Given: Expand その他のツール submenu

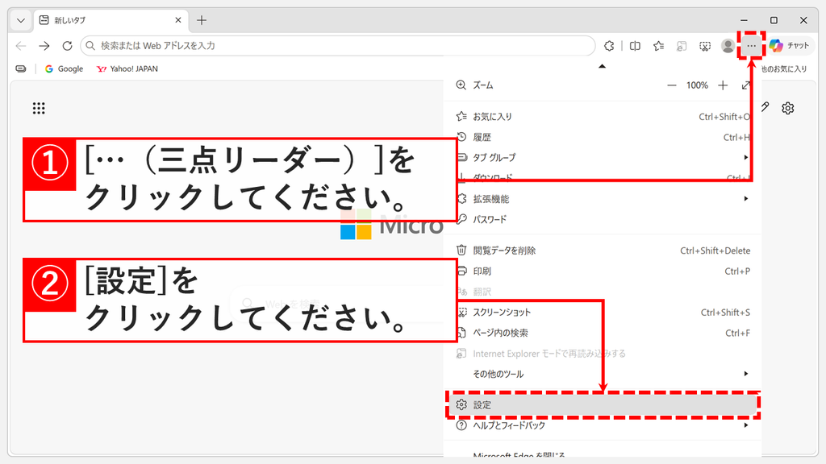Looking at the screenshot, I should 603,374.
